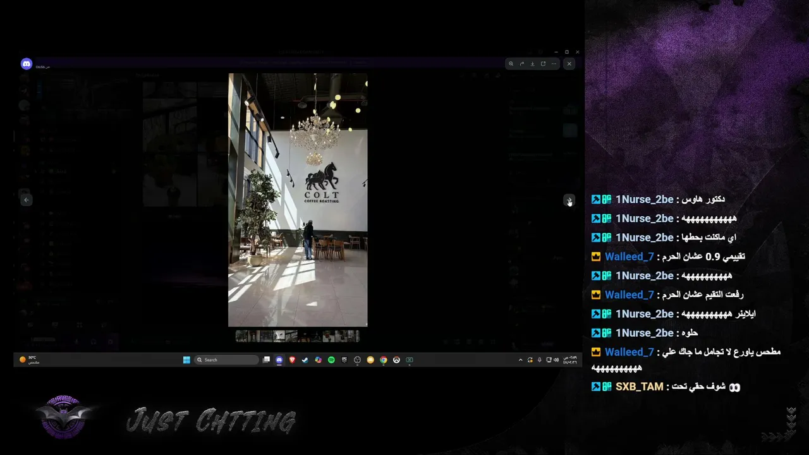Open Google Chrome from the taskbar
This screenshot has width=809, height=455.
click(x=383, y=360)
